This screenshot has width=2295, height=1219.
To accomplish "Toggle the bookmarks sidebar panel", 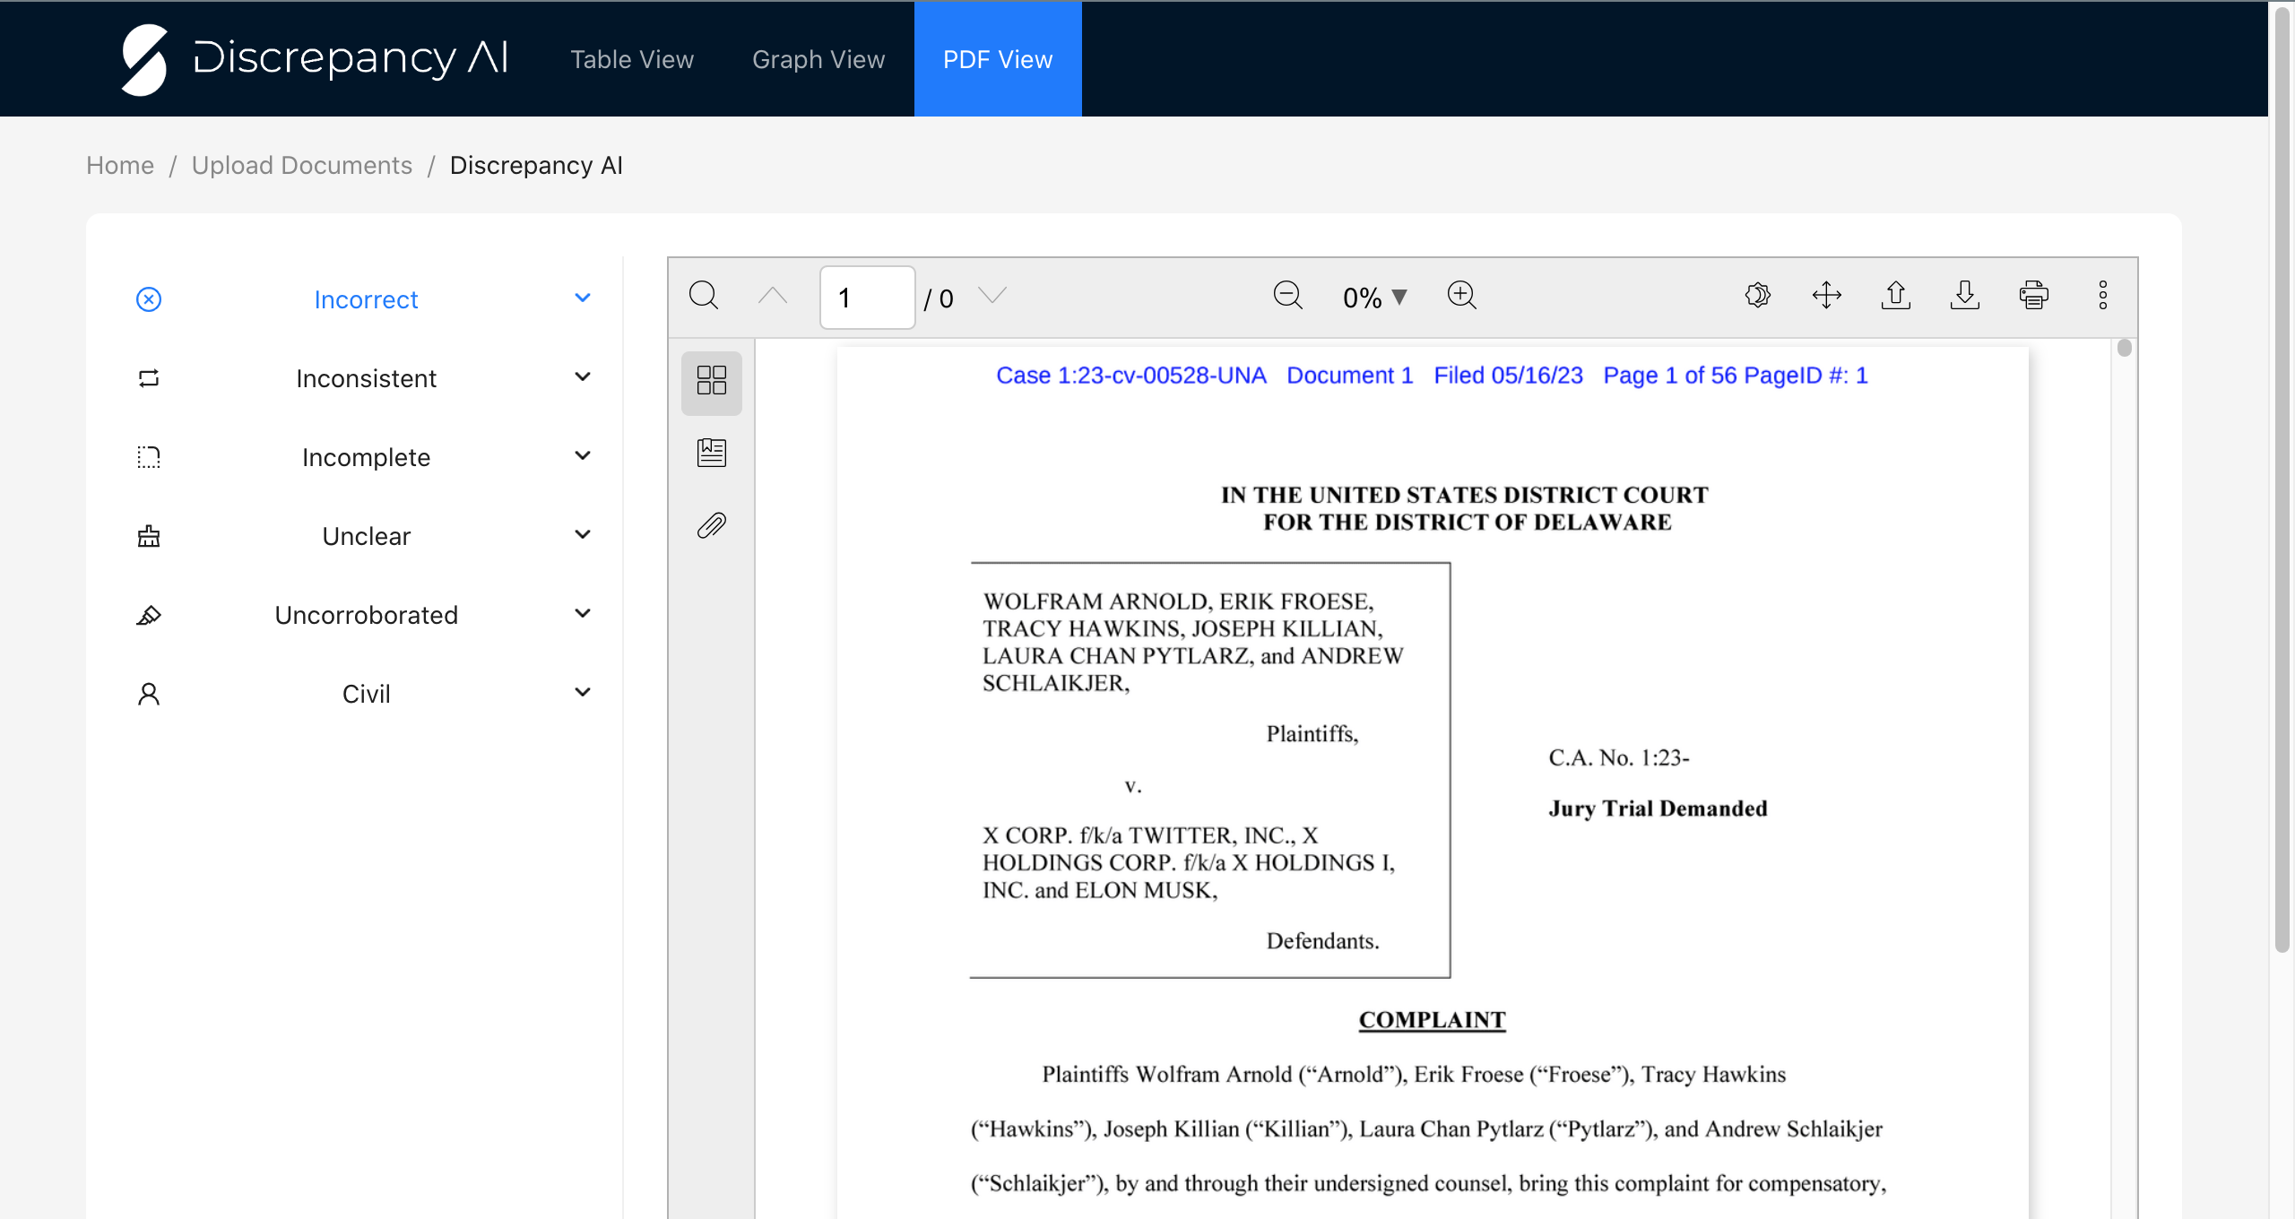I will click(x=711, y=453).
